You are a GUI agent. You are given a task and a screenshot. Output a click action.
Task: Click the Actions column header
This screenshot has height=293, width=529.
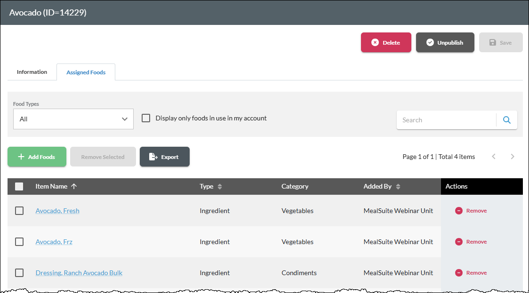[x=457, y=186]
